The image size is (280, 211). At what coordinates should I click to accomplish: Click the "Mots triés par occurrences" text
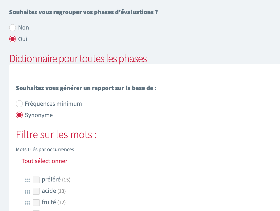tap(45, 149)
